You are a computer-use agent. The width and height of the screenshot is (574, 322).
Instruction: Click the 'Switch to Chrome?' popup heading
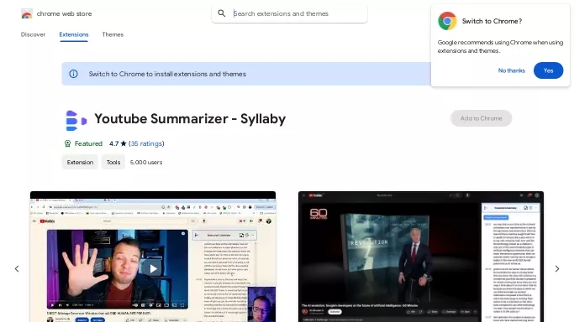tap(492, 21)
